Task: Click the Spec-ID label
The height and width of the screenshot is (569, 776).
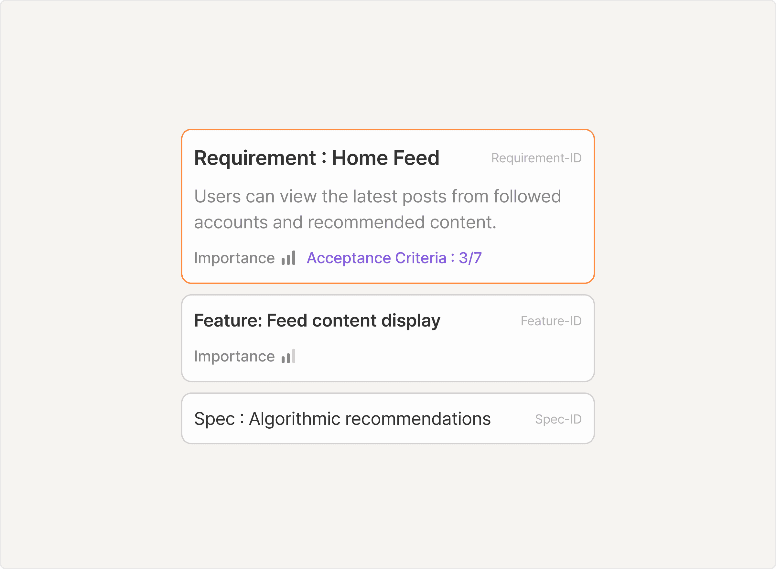Action: tap(558, 419)
